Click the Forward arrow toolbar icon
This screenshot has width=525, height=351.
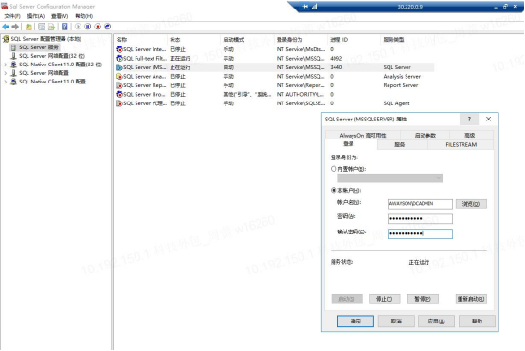coord(15,27)
